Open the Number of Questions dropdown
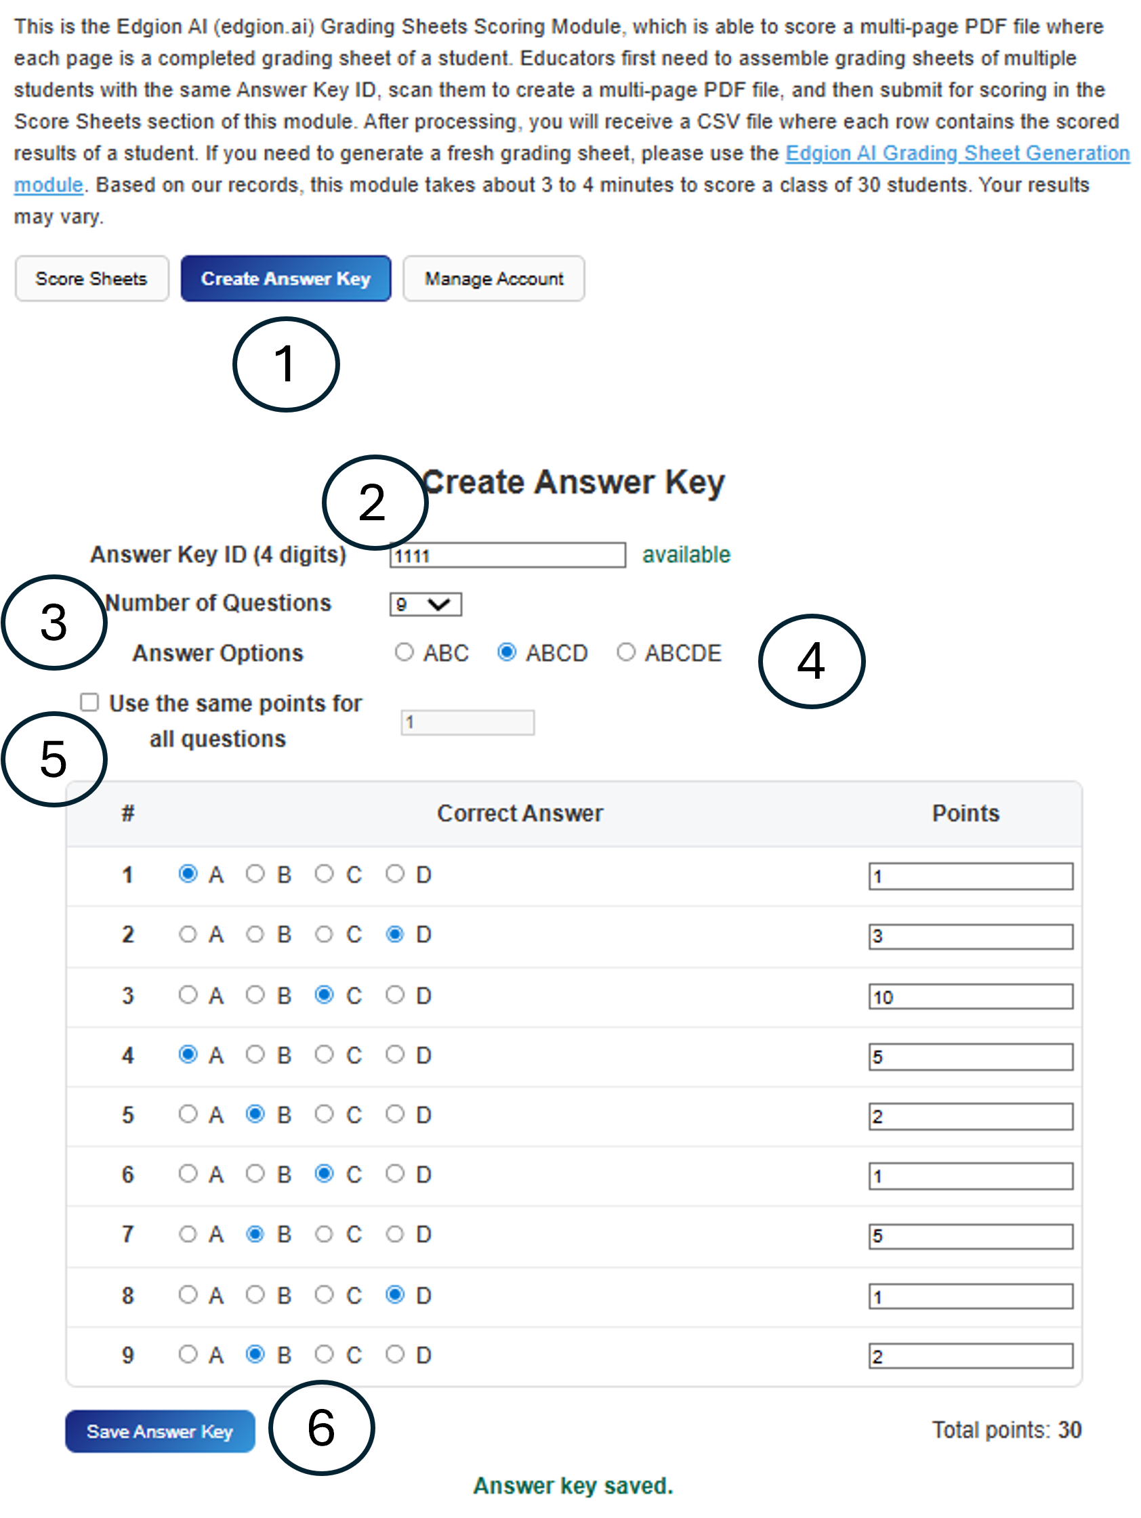Image resolution: width=1141 pixels, height=1518 pixels. (x=425, y=604)
